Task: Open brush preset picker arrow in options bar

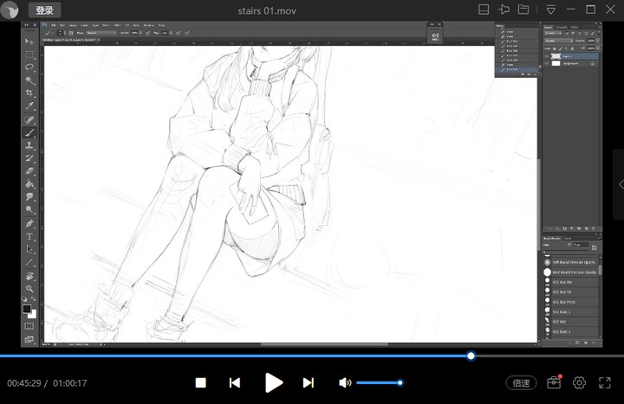Action: point(64,33)
